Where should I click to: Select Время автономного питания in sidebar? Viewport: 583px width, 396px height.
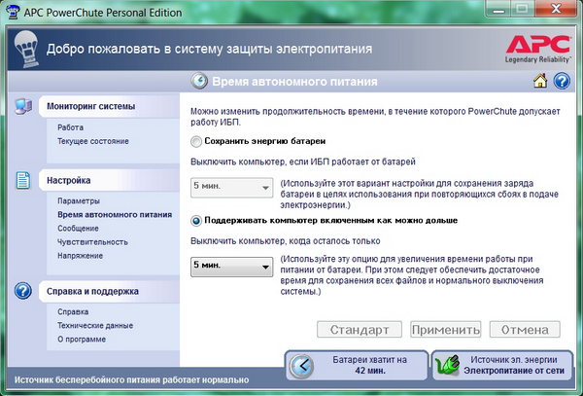click(x=115, y=215)
